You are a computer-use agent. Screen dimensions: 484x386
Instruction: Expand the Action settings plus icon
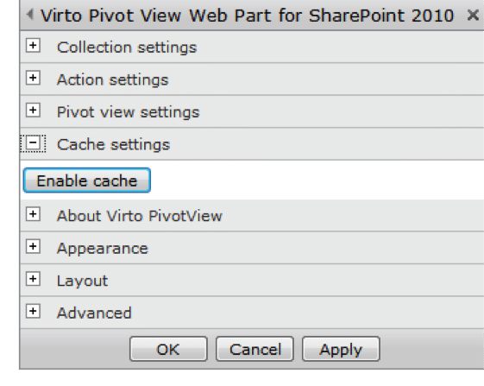coord(33,78)
